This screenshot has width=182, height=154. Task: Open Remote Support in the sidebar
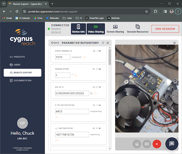tap(22, 73)
